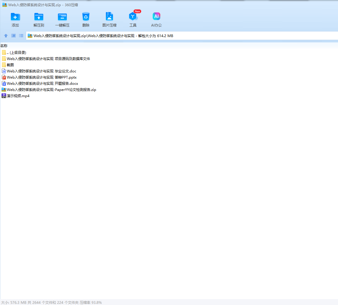338x305 pixels.
Task: Switch to list view icon
Action: click(21, 36)
